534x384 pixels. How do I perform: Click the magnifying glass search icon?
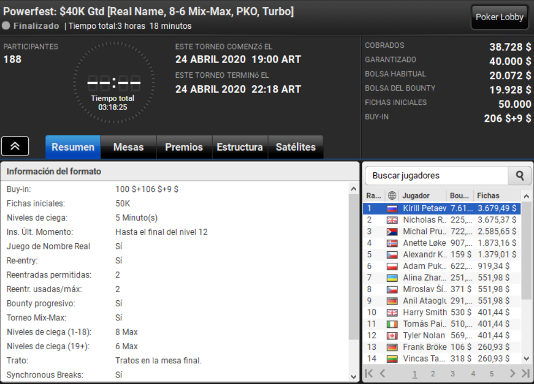pos(519,176)
